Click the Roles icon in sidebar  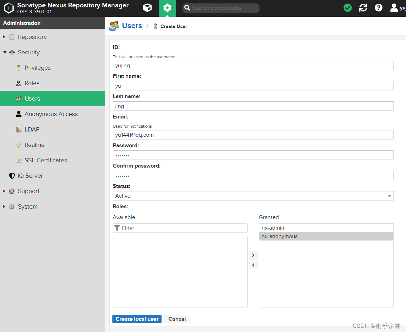click(19, 83)
